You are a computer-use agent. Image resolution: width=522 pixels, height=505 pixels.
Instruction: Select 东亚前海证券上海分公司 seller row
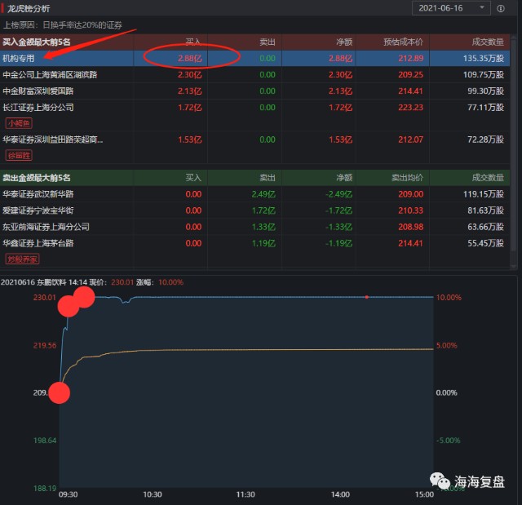click(254, 227)
